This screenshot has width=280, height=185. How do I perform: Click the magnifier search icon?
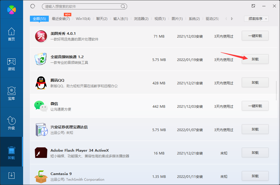tap(123, 7)
